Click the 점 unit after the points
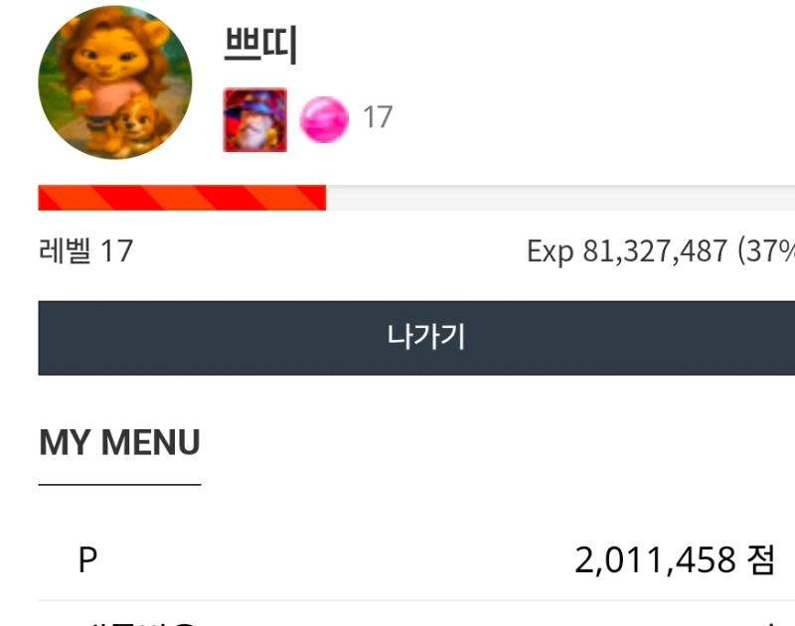The image size is (795, 626). 761,560
